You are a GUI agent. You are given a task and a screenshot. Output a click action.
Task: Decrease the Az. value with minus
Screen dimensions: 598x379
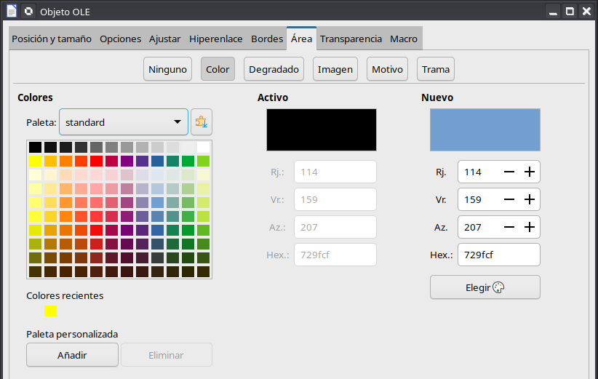point(509,227)
